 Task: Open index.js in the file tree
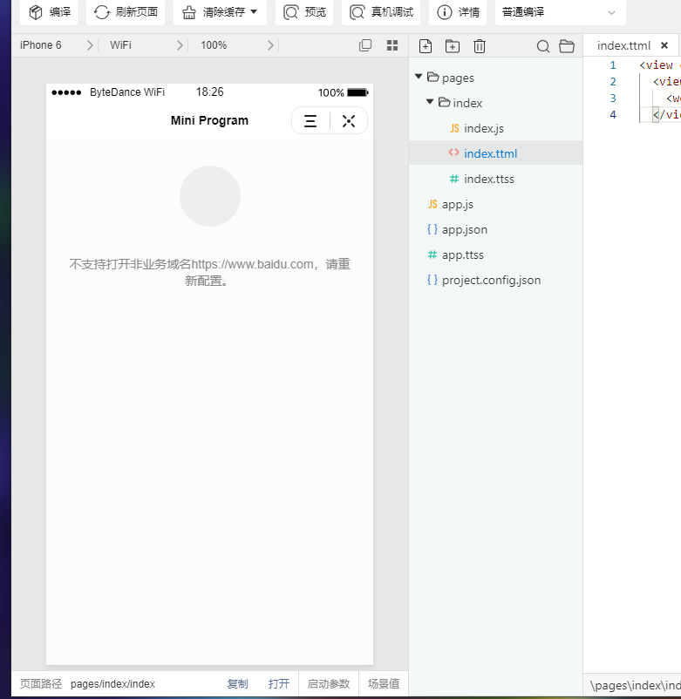[495, 128]
